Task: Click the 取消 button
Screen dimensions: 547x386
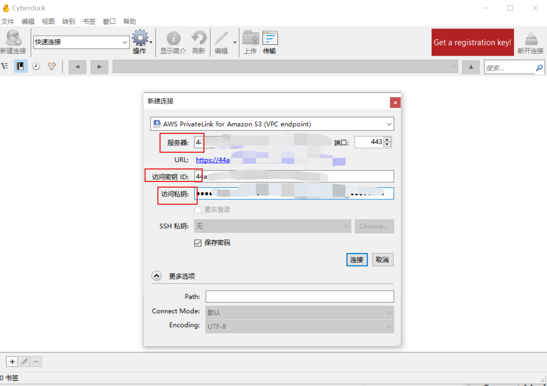Action: tap(383, 260)
